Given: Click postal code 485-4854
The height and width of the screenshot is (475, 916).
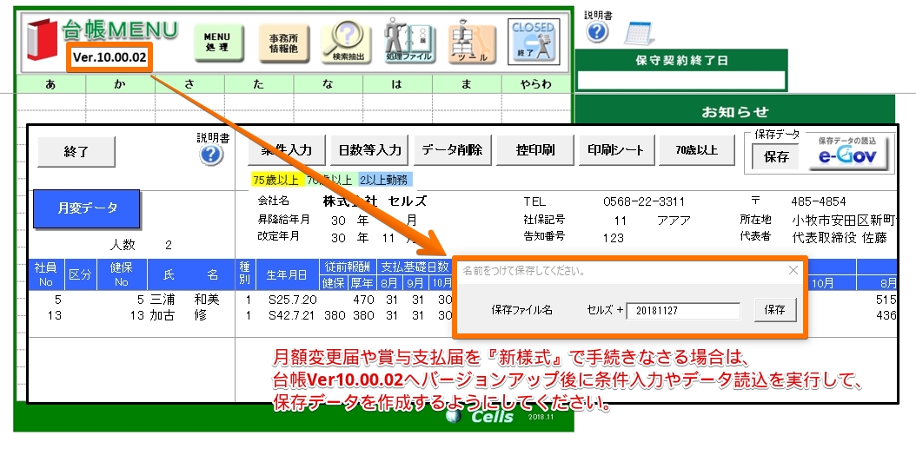Looking at the screenshot, I should 818,202.
